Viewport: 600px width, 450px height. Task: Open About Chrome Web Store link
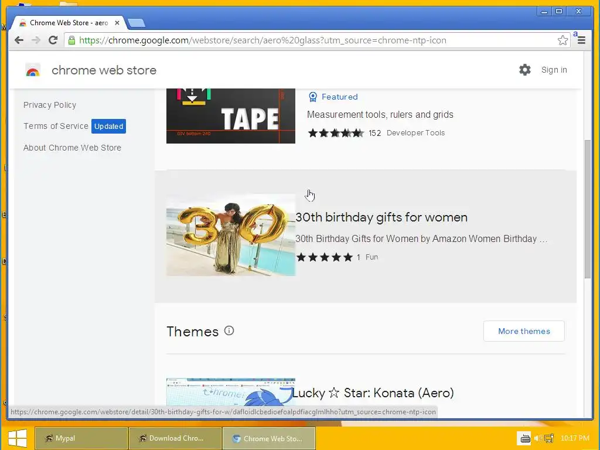(x=72, y=148)
